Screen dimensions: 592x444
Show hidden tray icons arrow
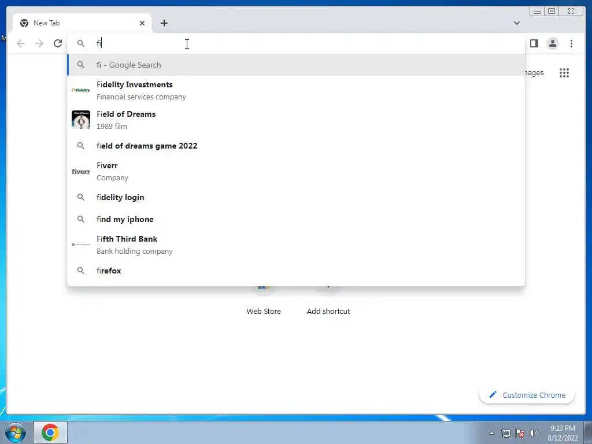click(491, 433)
